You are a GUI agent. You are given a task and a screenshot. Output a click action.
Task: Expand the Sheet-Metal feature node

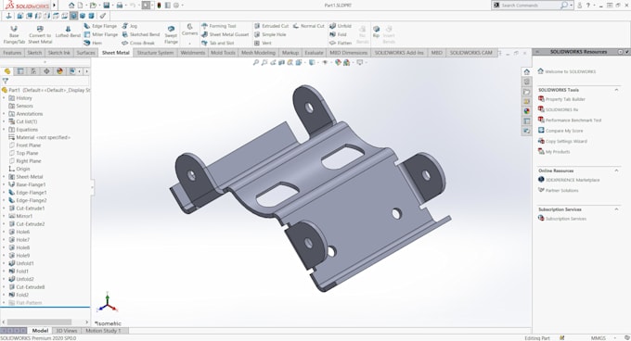pos(5,177)
